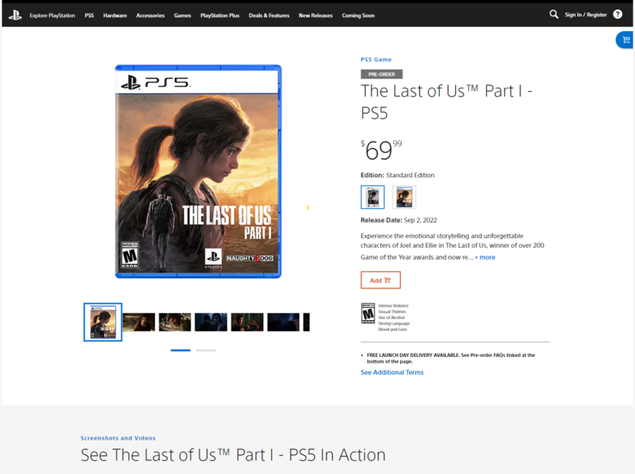Select the Standard Edition thumbnail option

[373, 197]
